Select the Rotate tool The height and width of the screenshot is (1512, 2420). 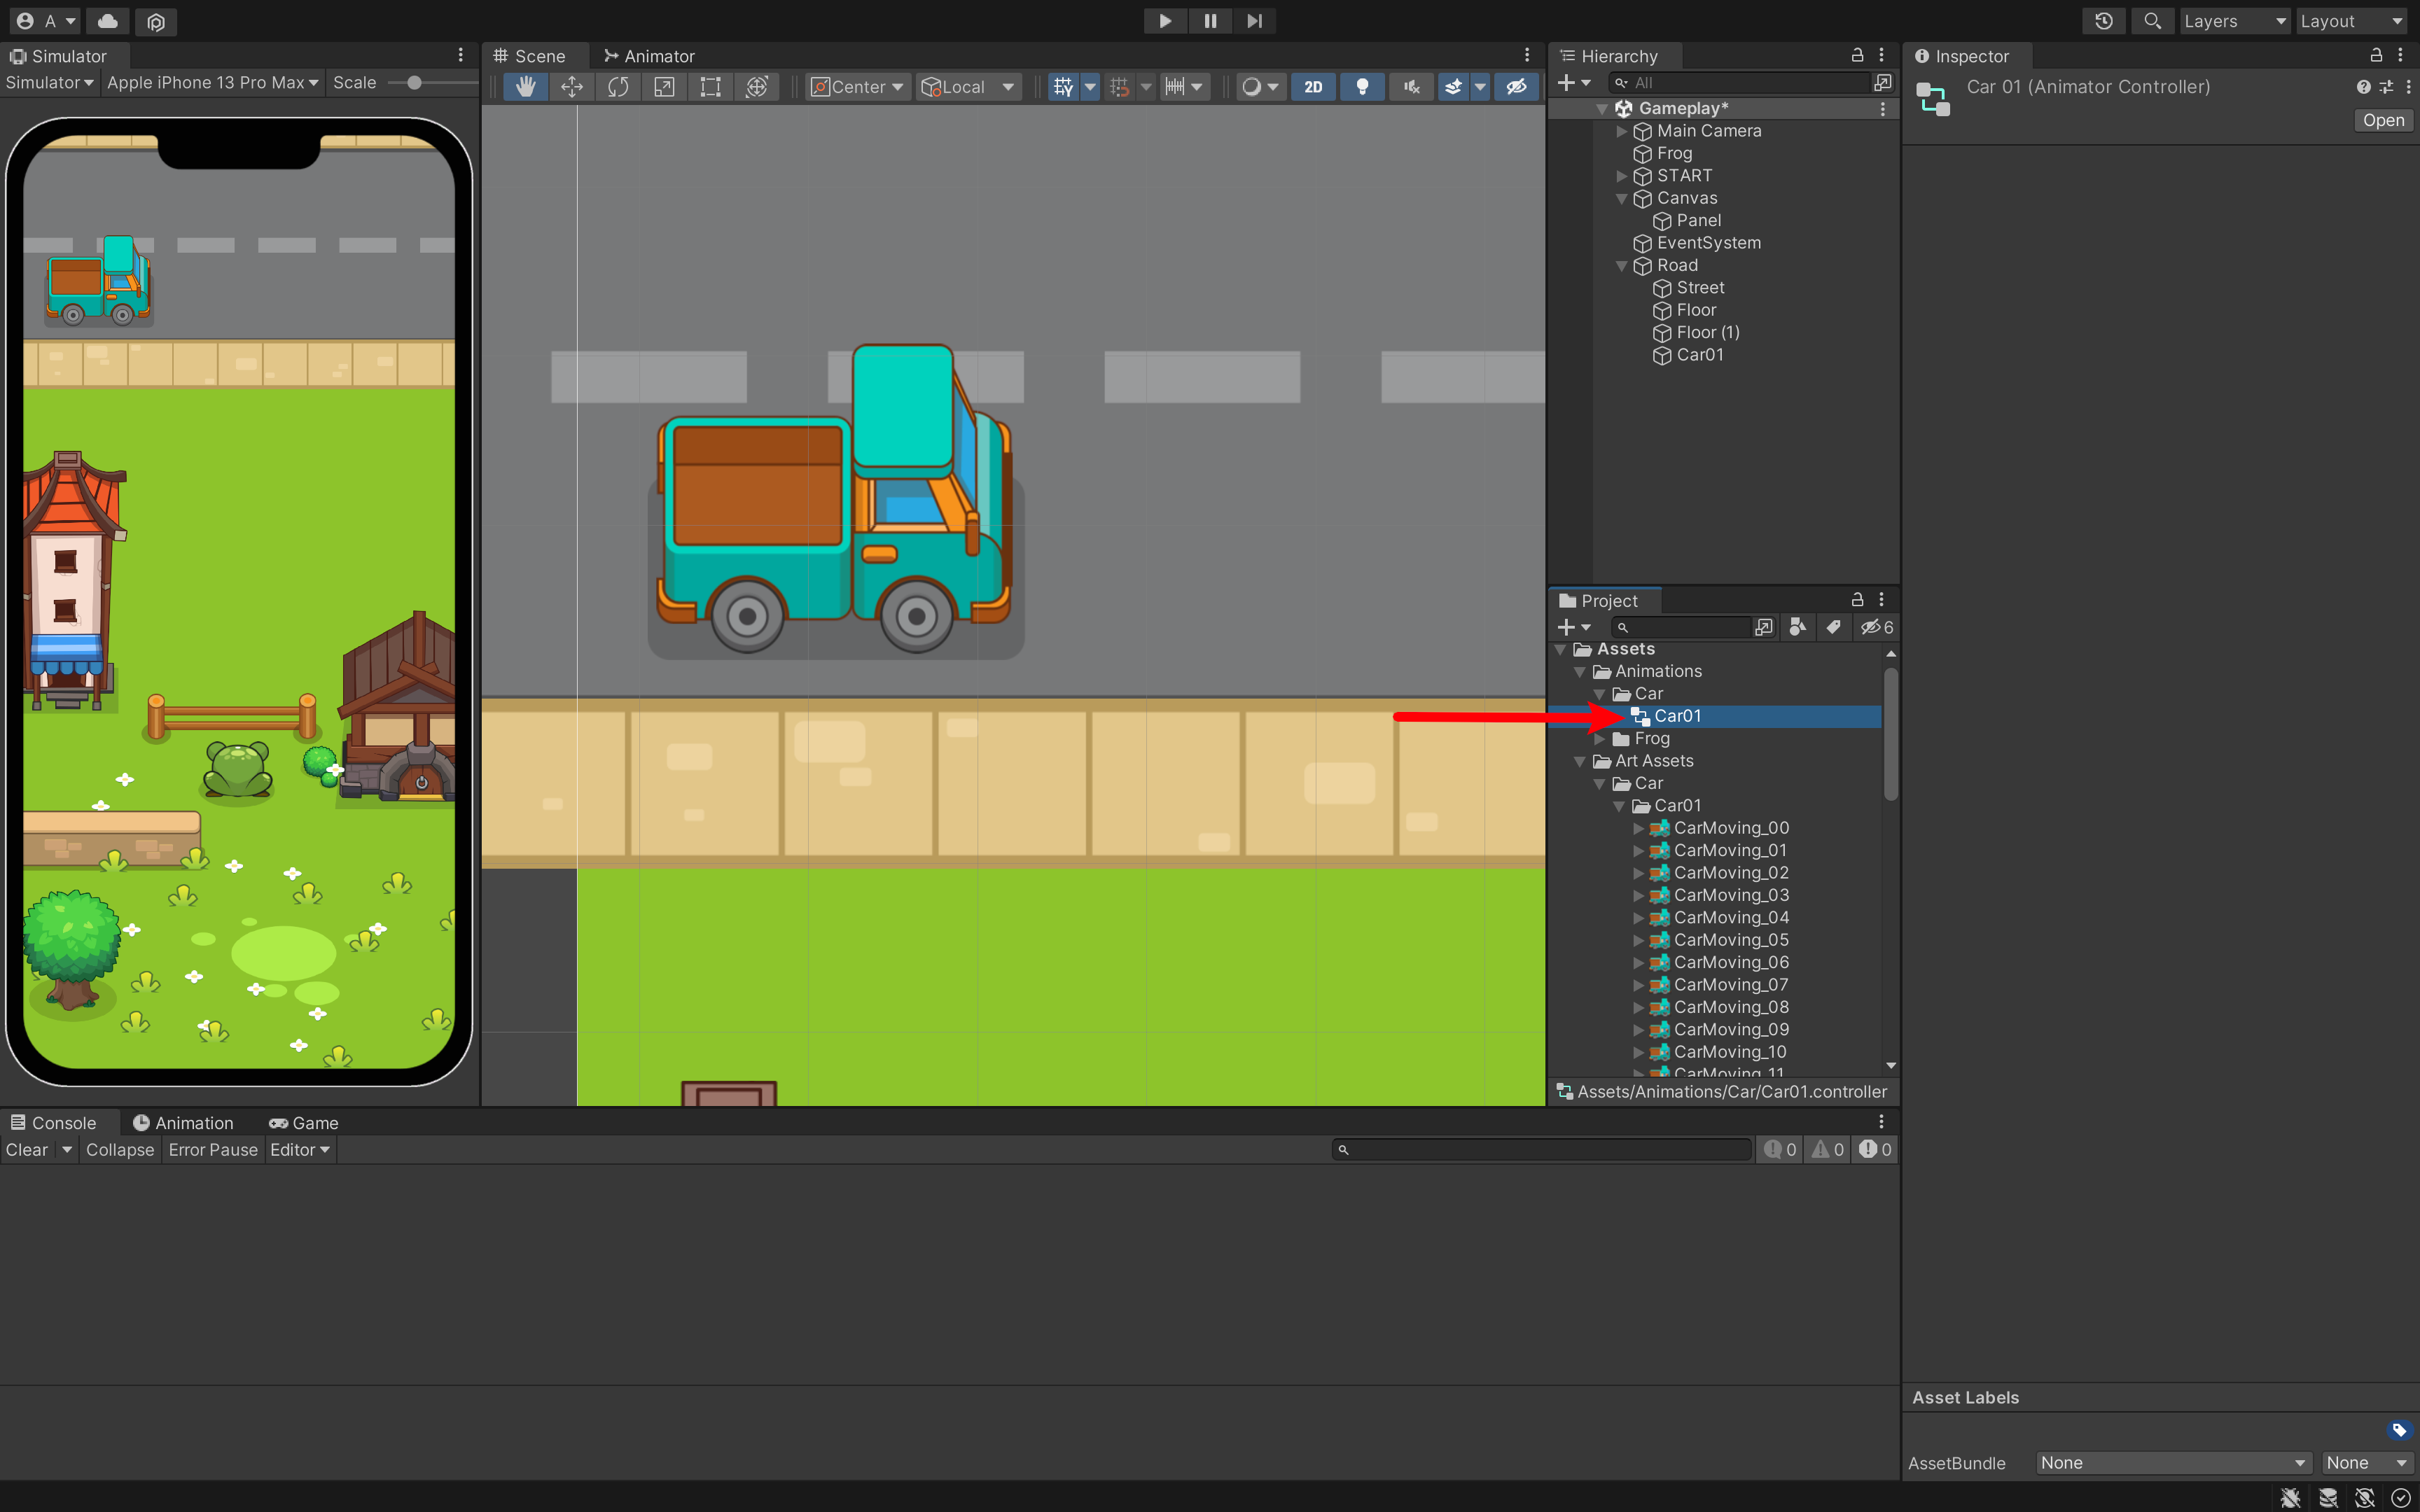pyautogui.click(x=618, y=87)
